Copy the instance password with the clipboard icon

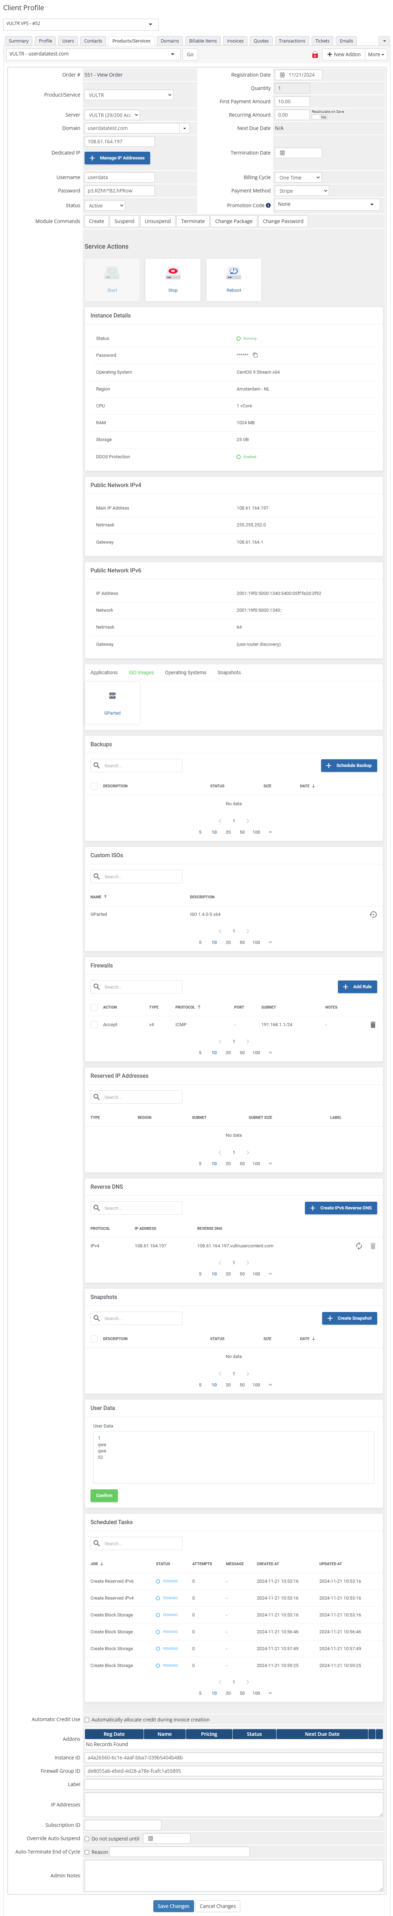pos(255,355)
